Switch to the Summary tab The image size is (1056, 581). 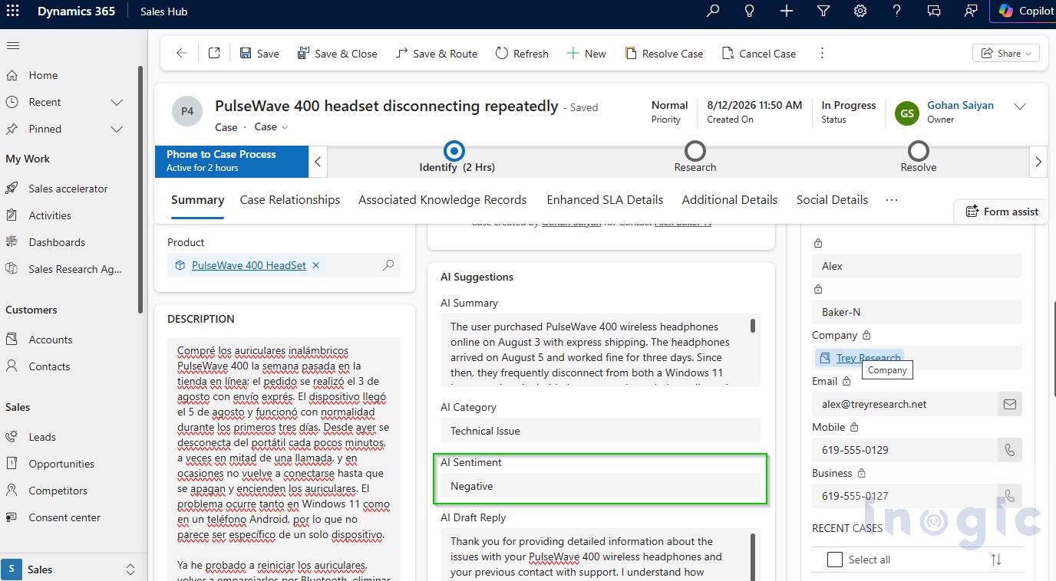pyautogui.click(x=197, y=200)
